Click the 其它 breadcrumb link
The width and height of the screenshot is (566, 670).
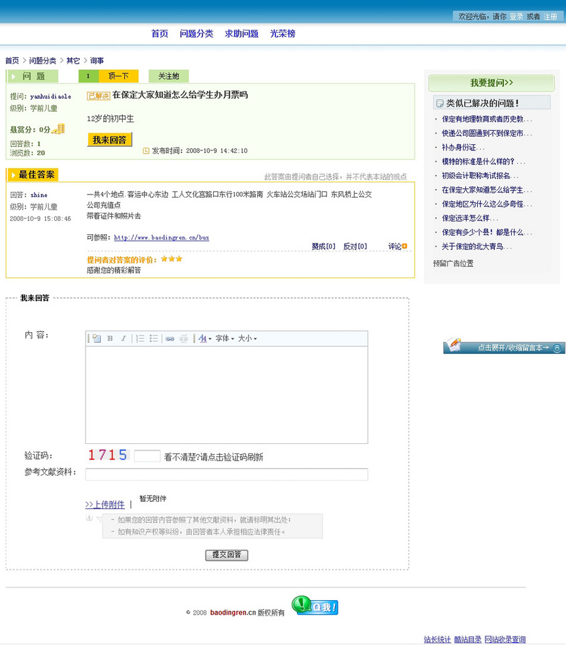coord(73,60)
